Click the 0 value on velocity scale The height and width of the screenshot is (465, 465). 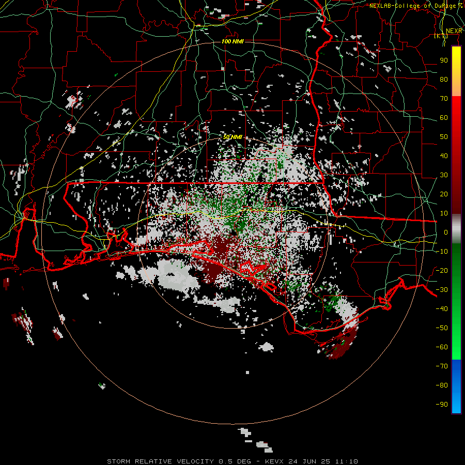446,233
